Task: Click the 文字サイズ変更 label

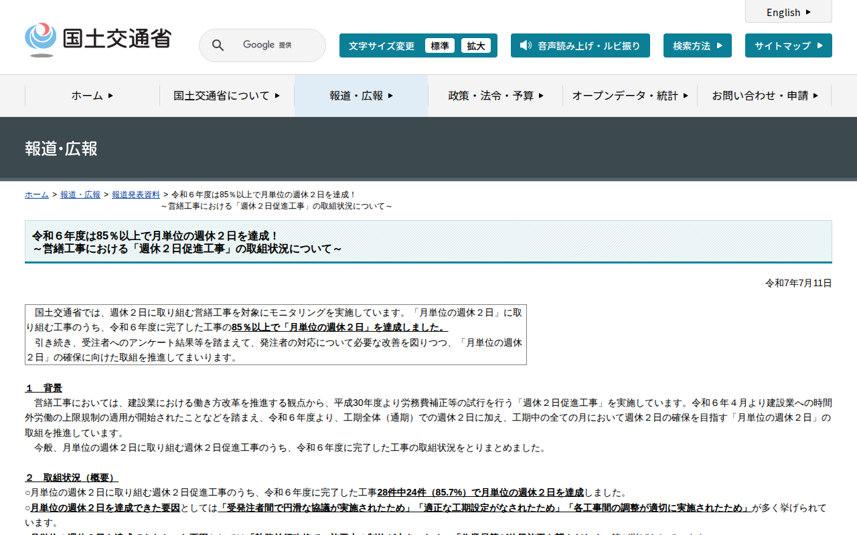Action: click(382, 46)
